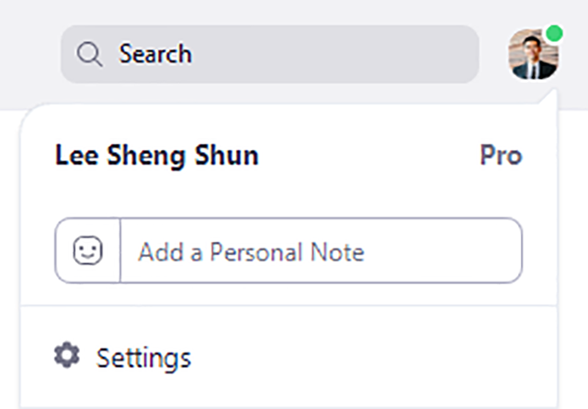Click the gear beside Settings
This screenshot has width=588, height=409.
tap(66, 355)
